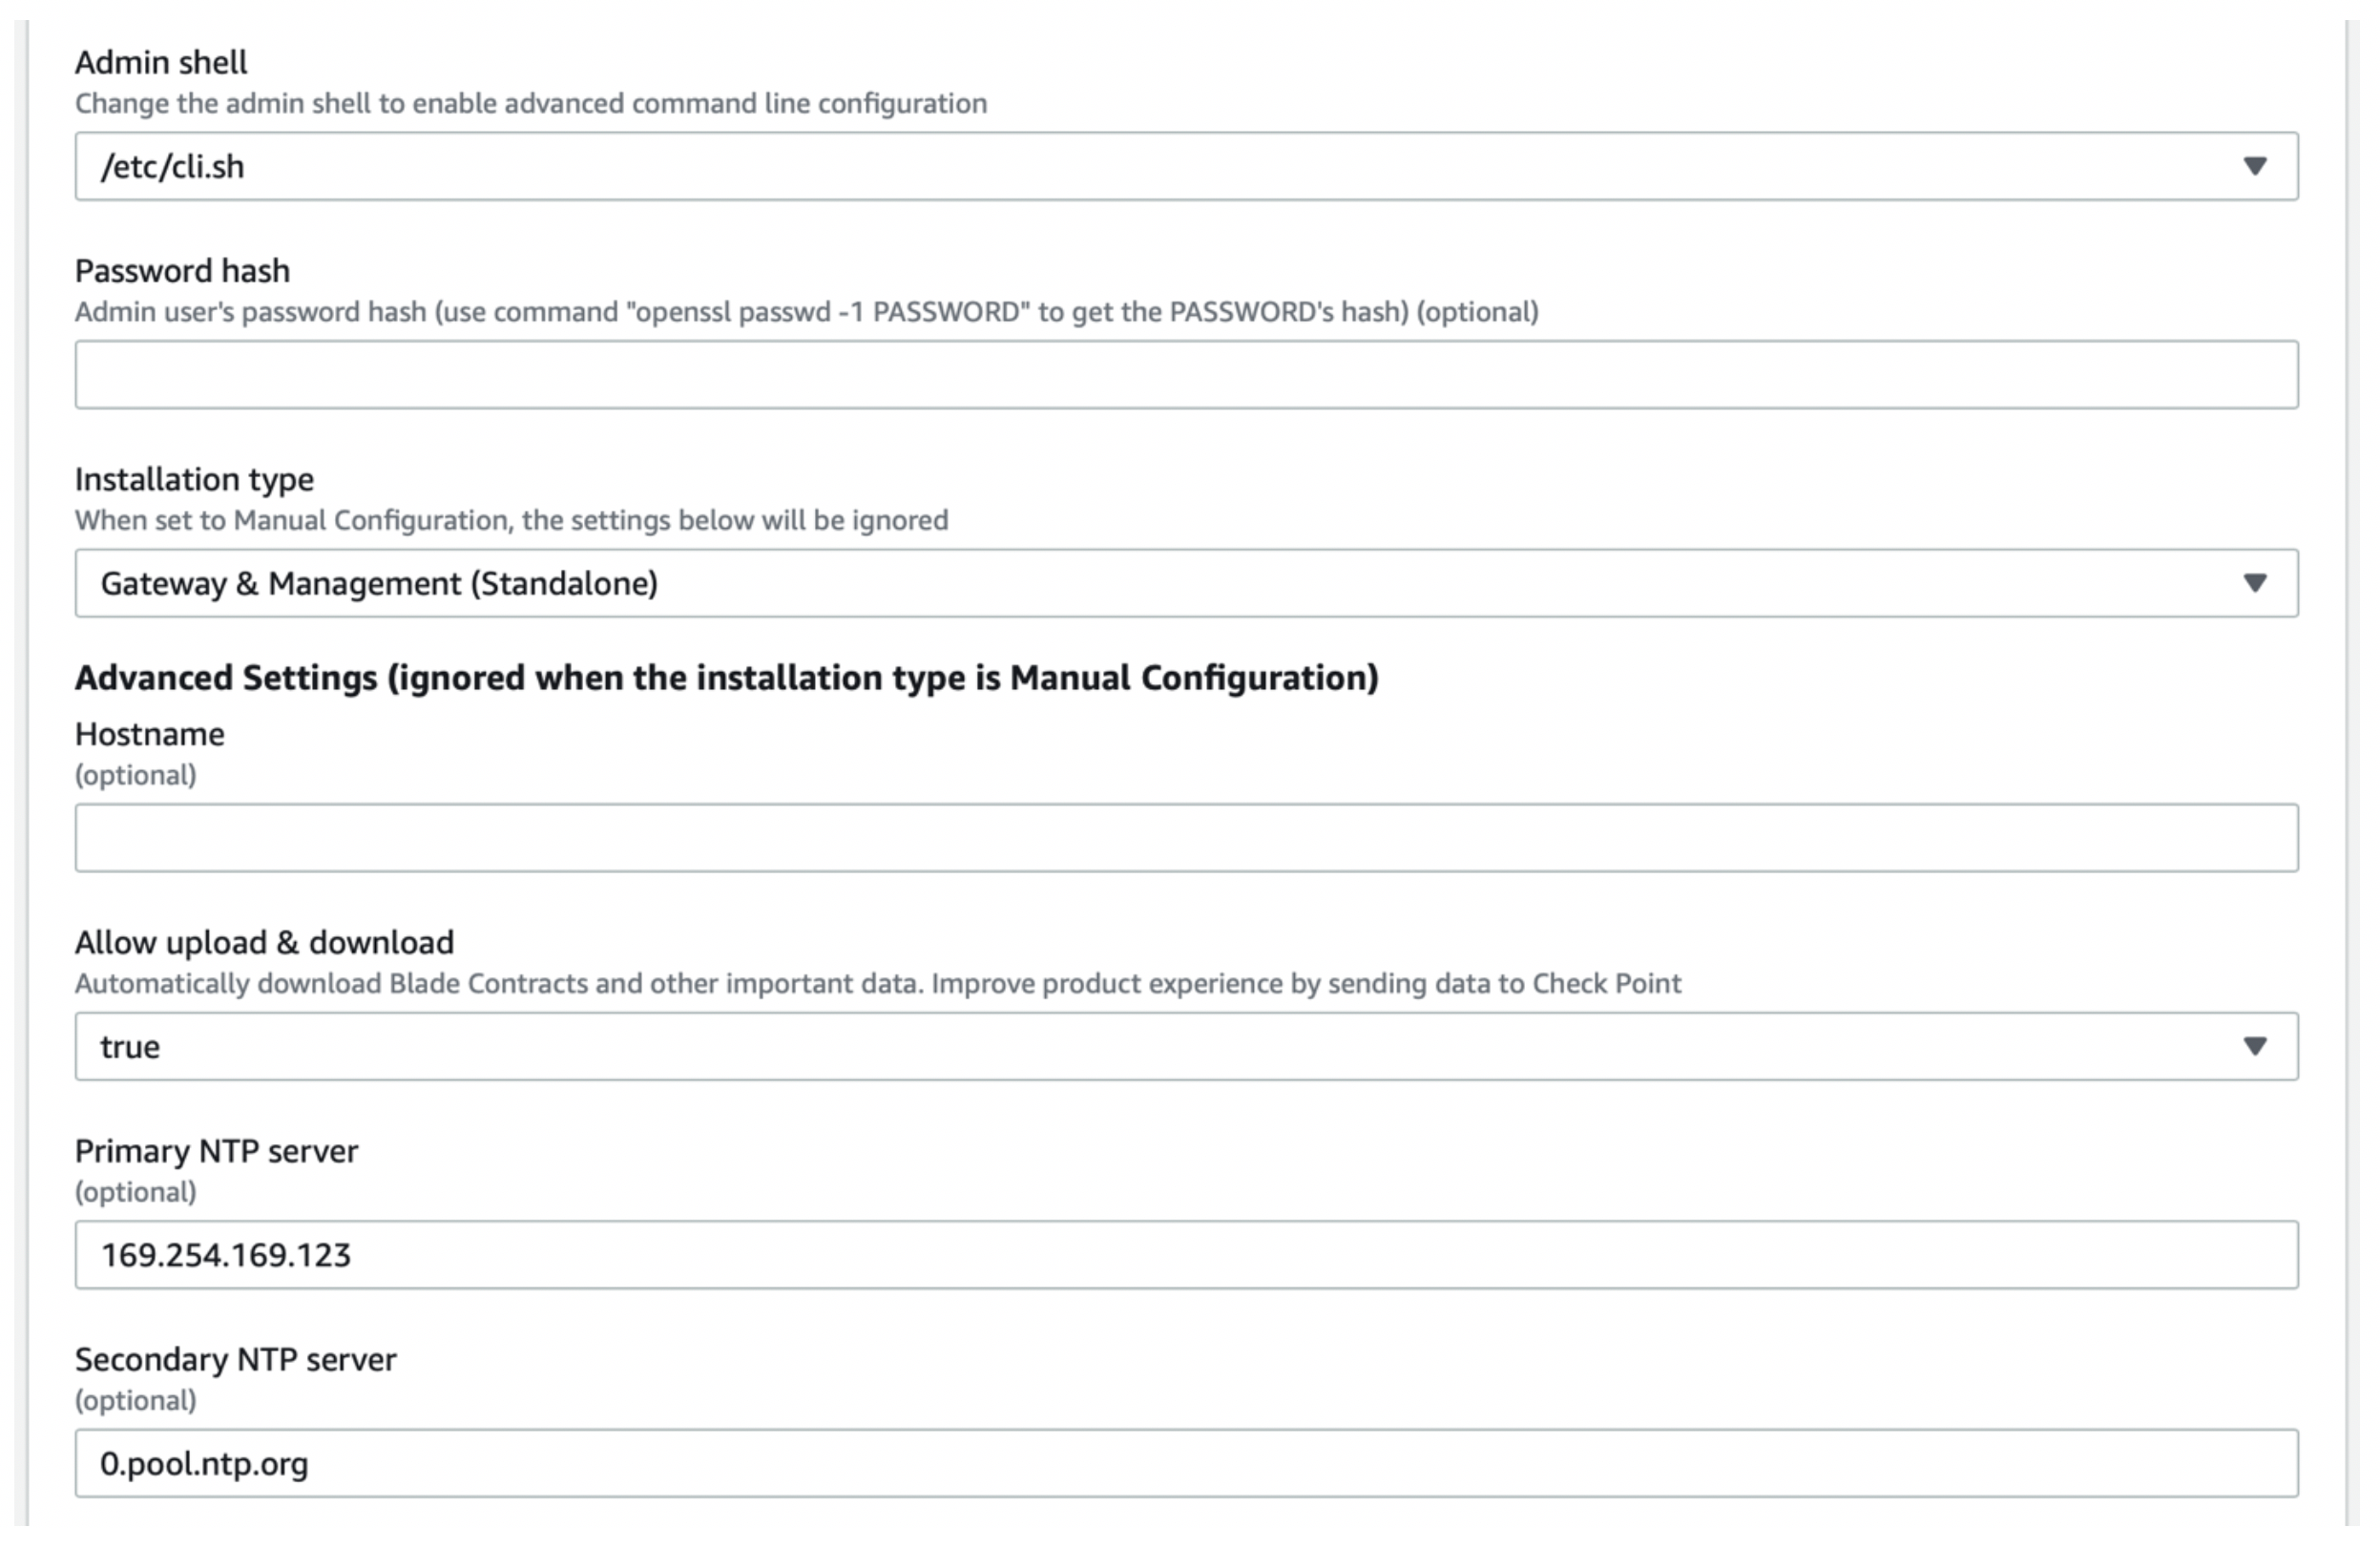This screenshot has width=2380, height=1548.
Task: Click the arrow icon in Installation type selector
Action: (x=2254, y=583)
